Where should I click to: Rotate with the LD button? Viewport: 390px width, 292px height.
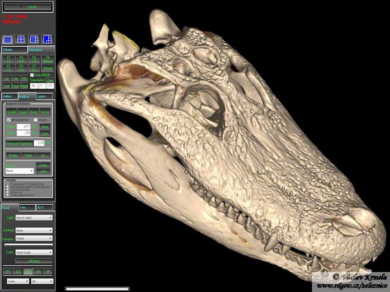[7, 78]
